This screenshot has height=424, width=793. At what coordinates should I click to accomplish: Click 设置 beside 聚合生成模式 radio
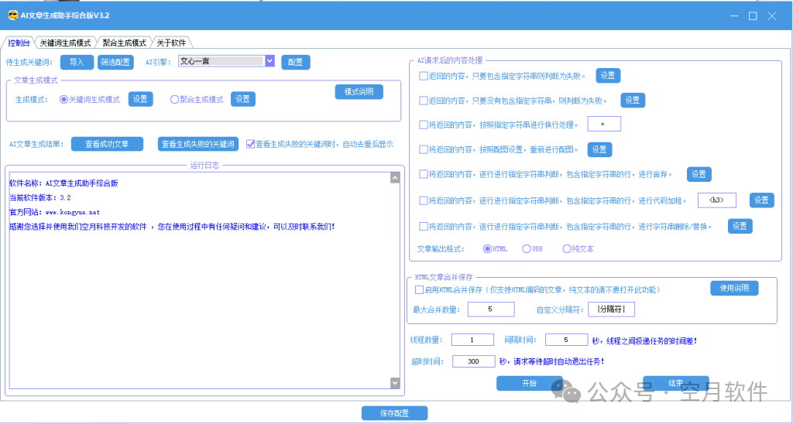pos(242,100)
